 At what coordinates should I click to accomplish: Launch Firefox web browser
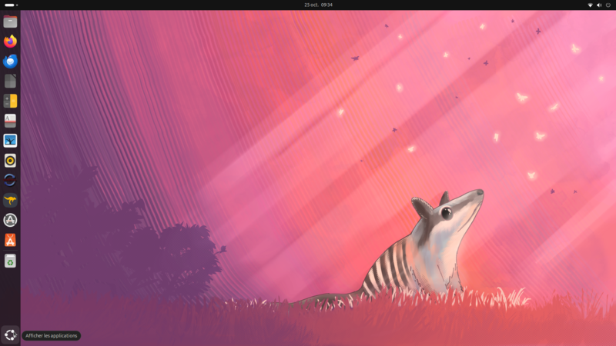[x=10, y=42]
